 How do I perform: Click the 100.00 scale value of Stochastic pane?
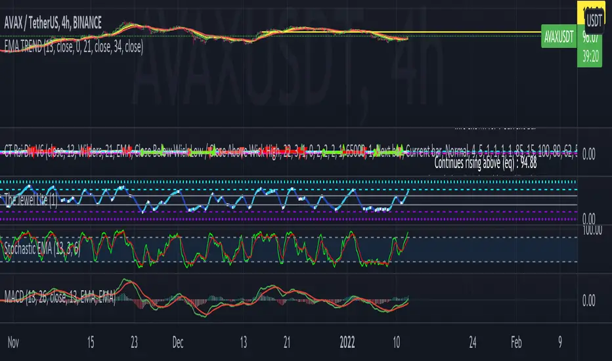(x=592, y=230)
